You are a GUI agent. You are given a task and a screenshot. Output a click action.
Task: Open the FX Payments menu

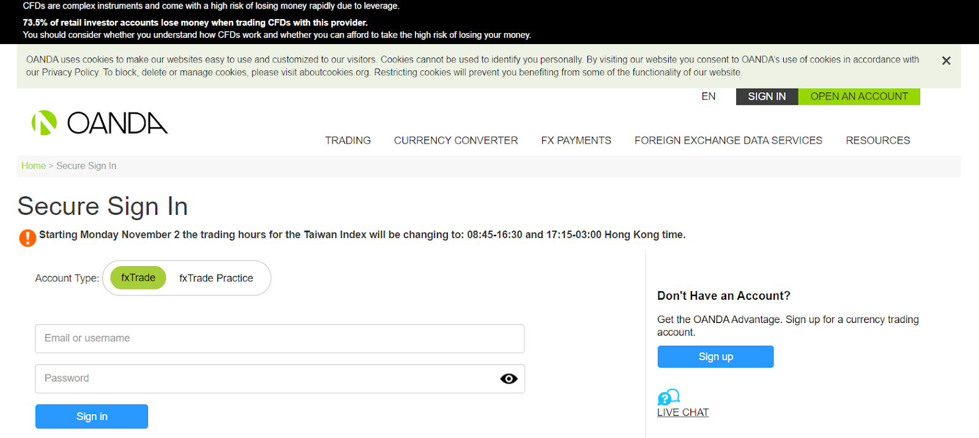(576, 141)
